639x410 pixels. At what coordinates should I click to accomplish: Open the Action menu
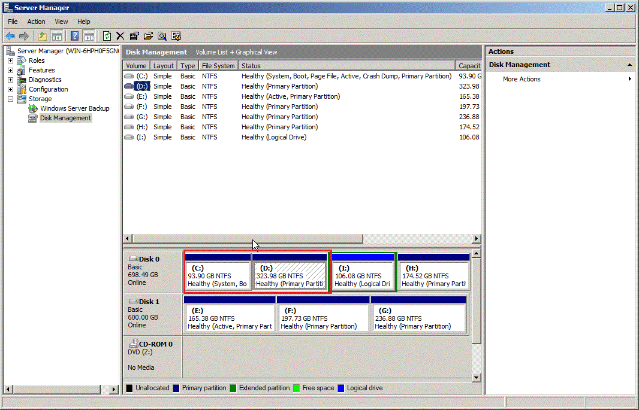[x=36, y=22]
